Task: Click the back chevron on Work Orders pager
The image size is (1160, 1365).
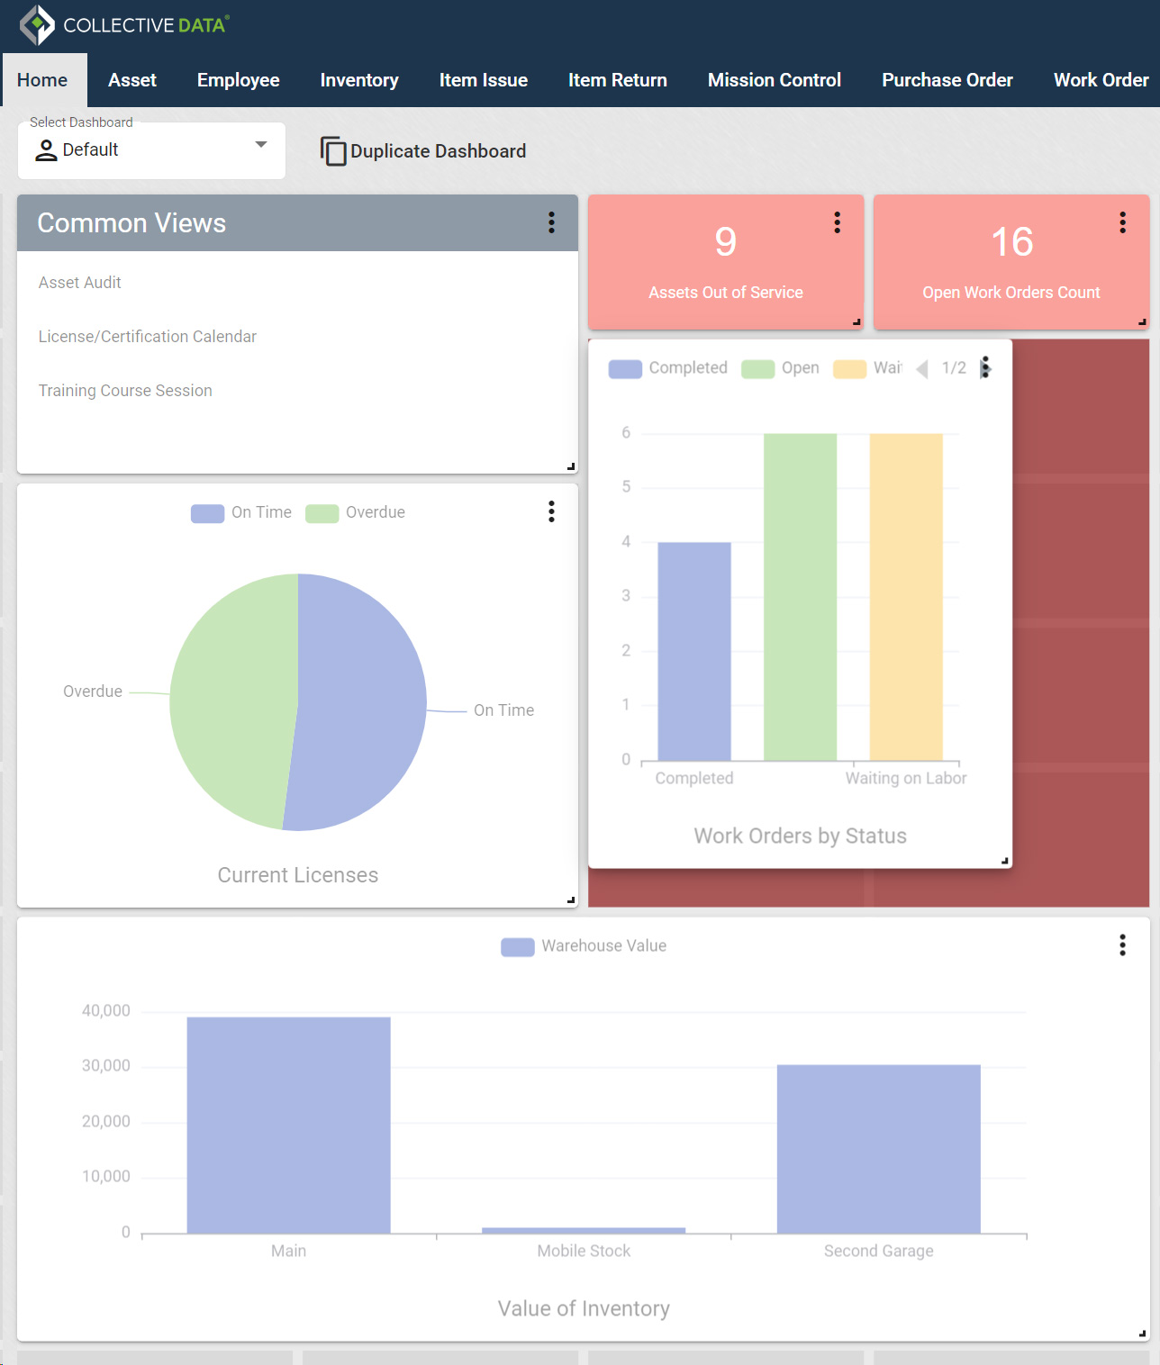Action: (921, 368)
